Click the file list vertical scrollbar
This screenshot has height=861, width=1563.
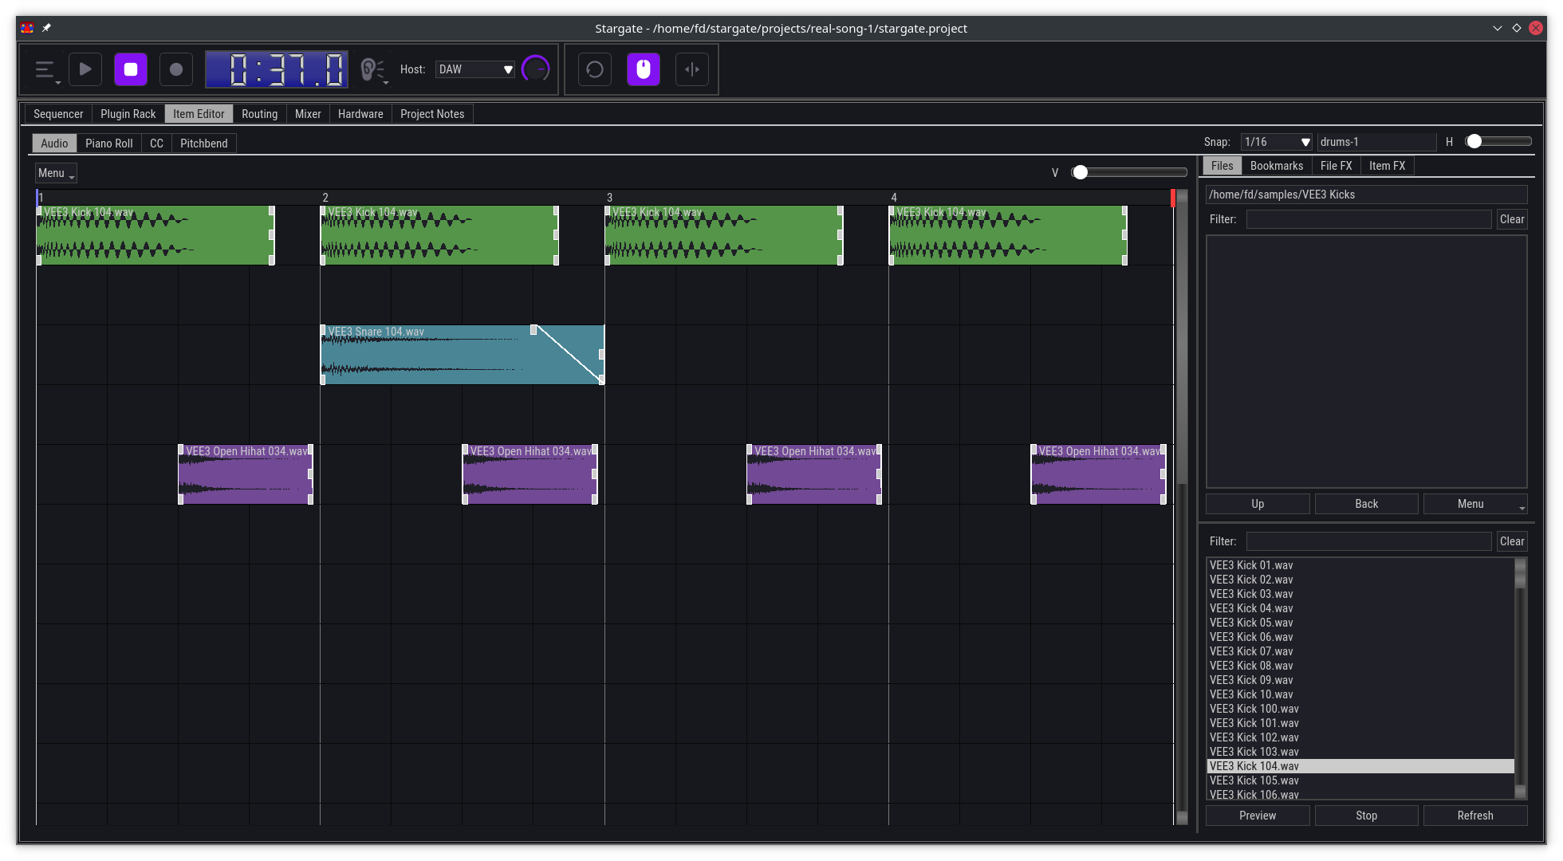(x=1520, y=678)
